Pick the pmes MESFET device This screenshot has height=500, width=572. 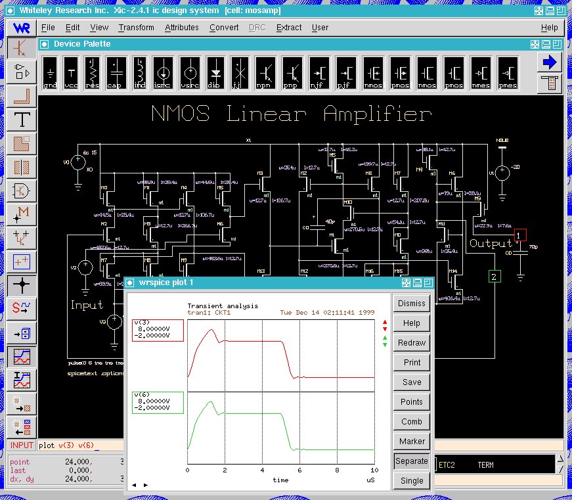coord(508,73)
